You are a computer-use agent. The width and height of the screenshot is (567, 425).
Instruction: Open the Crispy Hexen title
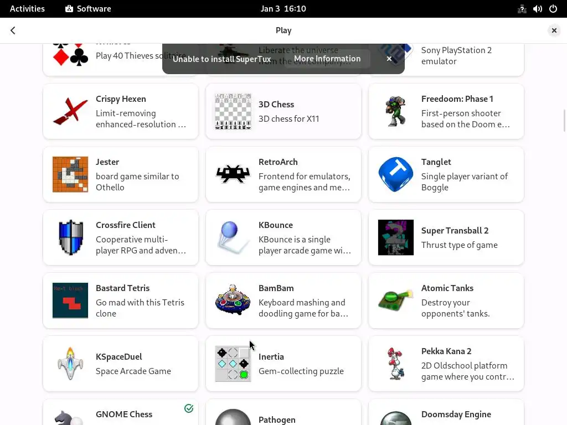121,99
